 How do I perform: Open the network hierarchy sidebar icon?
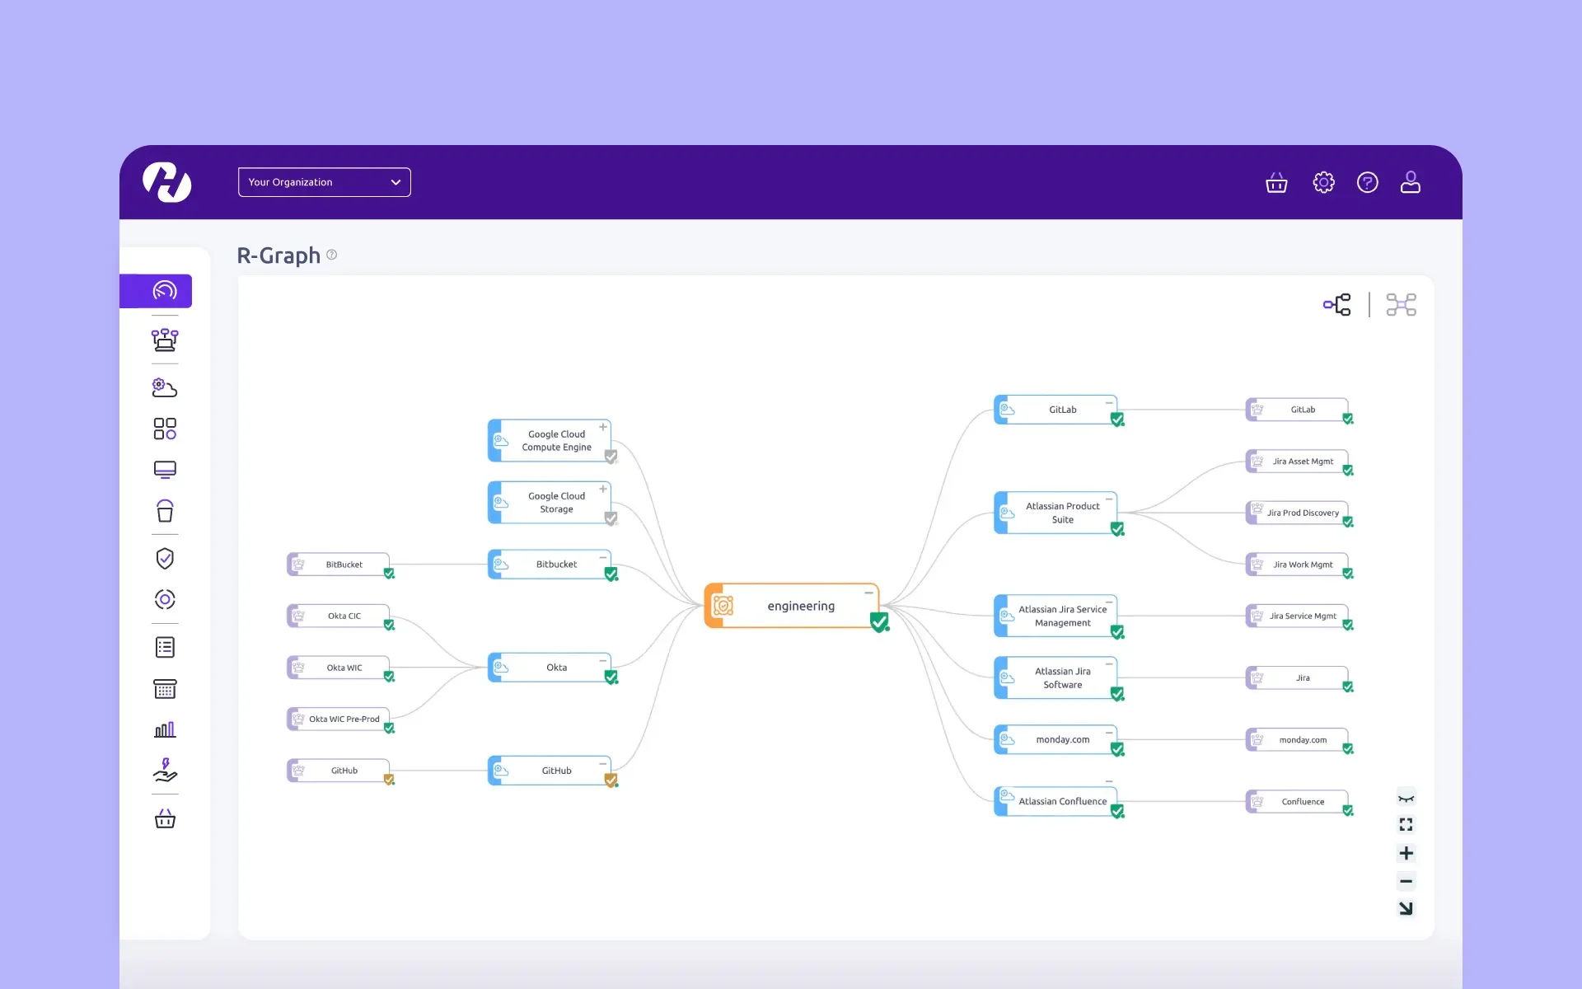165,340
